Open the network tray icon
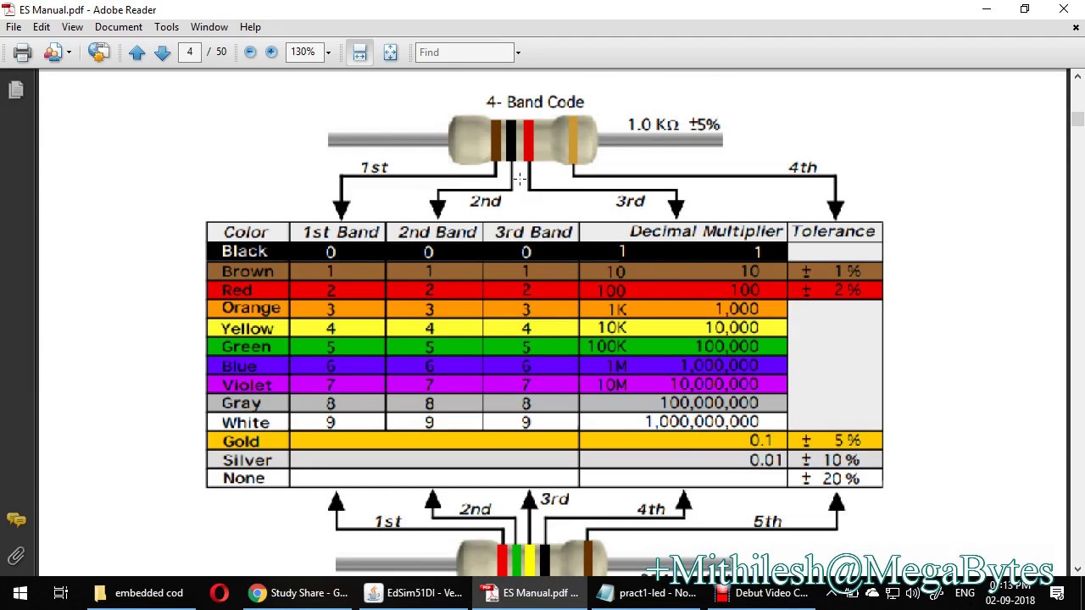The height and width of the screenshot is (610, 1085). pos(893,593)
